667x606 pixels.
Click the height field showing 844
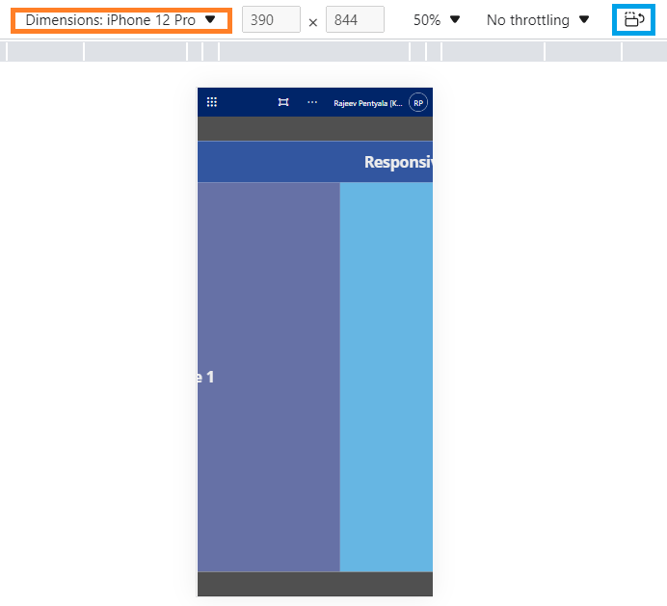point(354,20)
